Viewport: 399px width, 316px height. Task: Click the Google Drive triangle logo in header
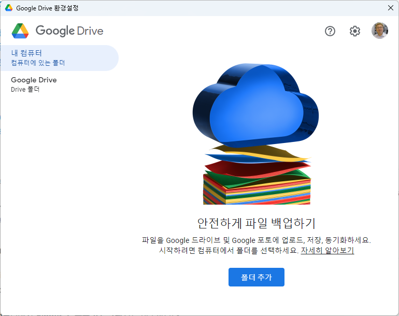20,31
